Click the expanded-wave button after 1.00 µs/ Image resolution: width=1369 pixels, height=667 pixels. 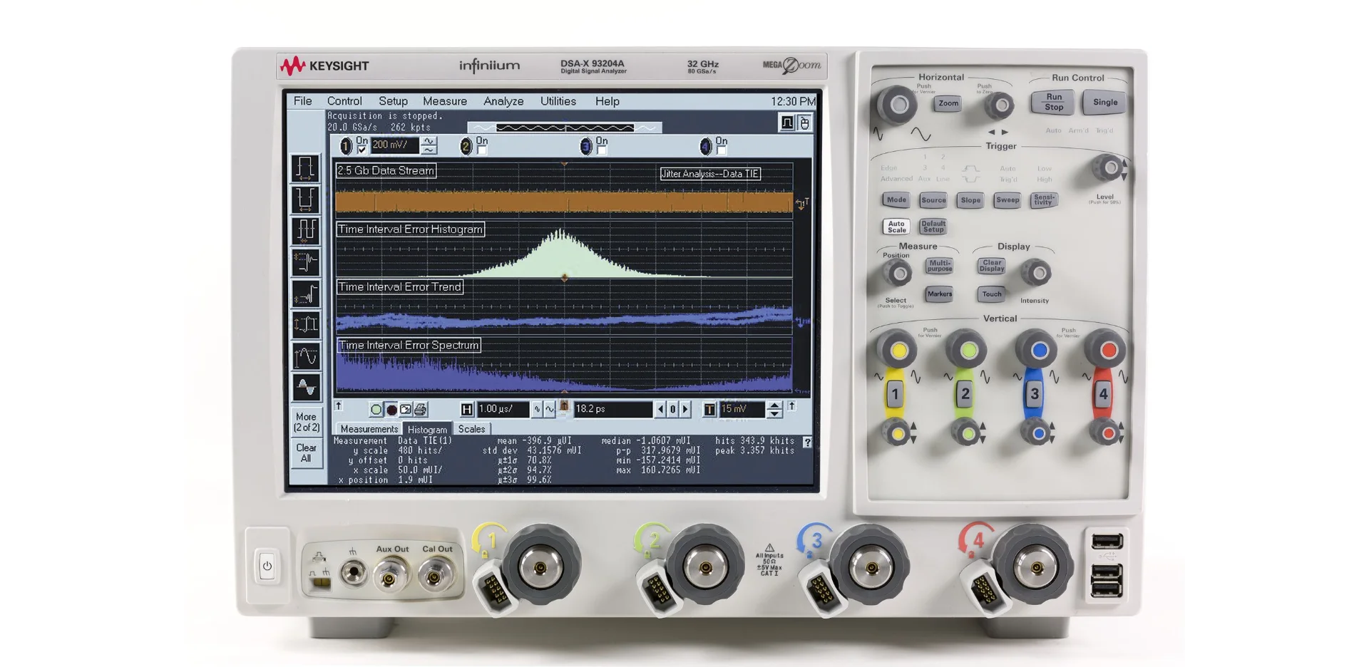pyautogui.click(x=550, y=410)
